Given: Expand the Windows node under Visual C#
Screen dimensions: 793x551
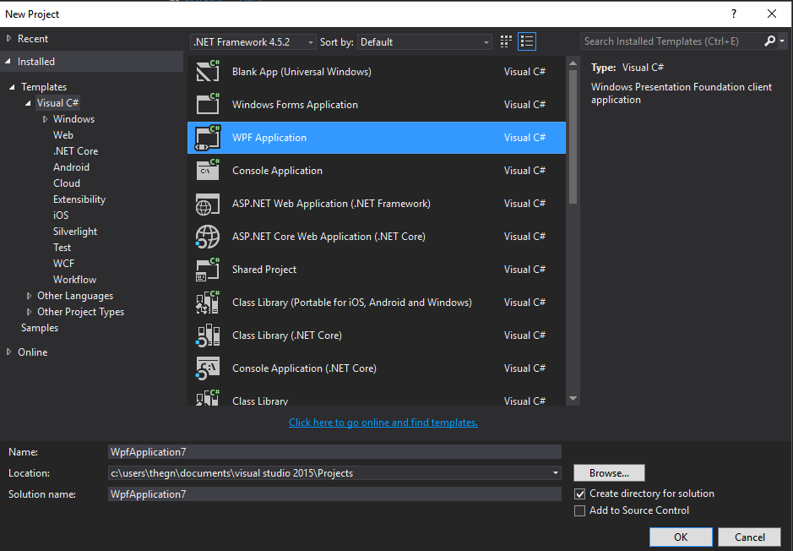Looking at the screenshot, I should click(x=46, y=119).
